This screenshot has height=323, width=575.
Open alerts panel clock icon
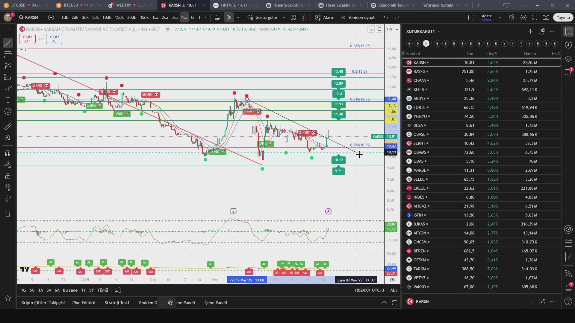[568, 45]
